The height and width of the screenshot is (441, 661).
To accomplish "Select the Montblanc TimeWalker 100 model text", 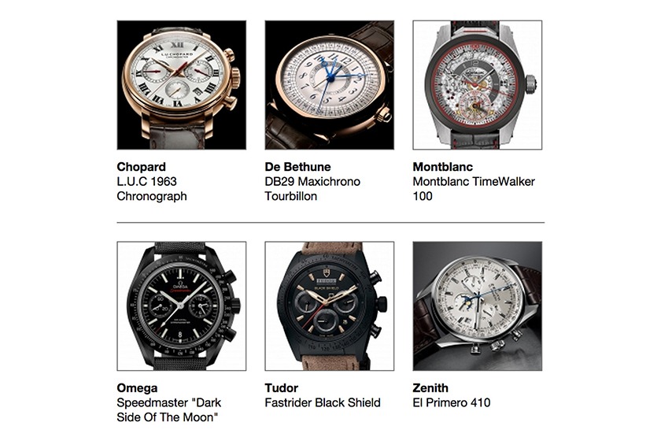I will (x=474, y=189).
